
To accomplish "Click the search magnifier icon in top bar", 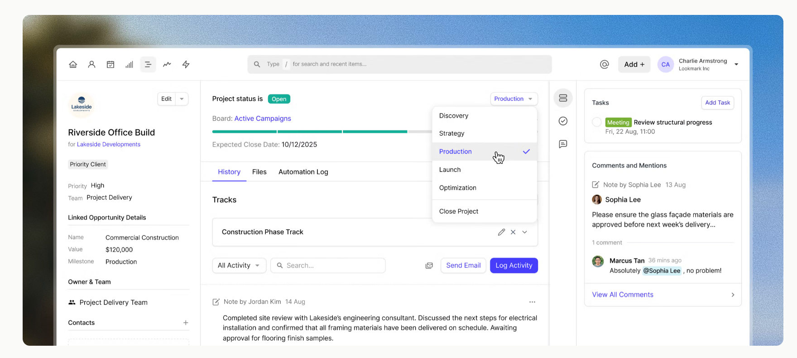I will [x=257, y=64].
